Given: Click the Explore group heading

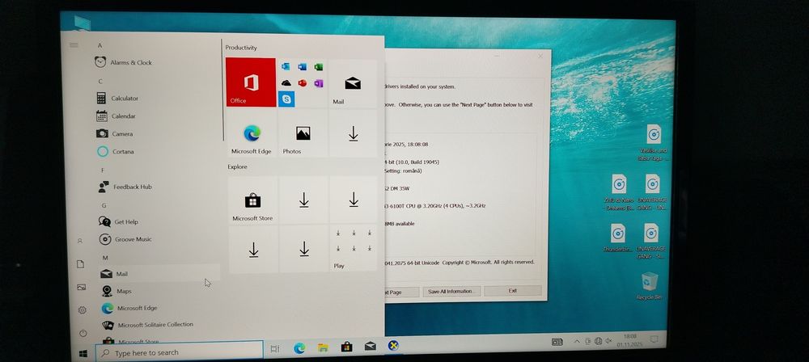Looking at the screenshot, I should tap(238, 166).
